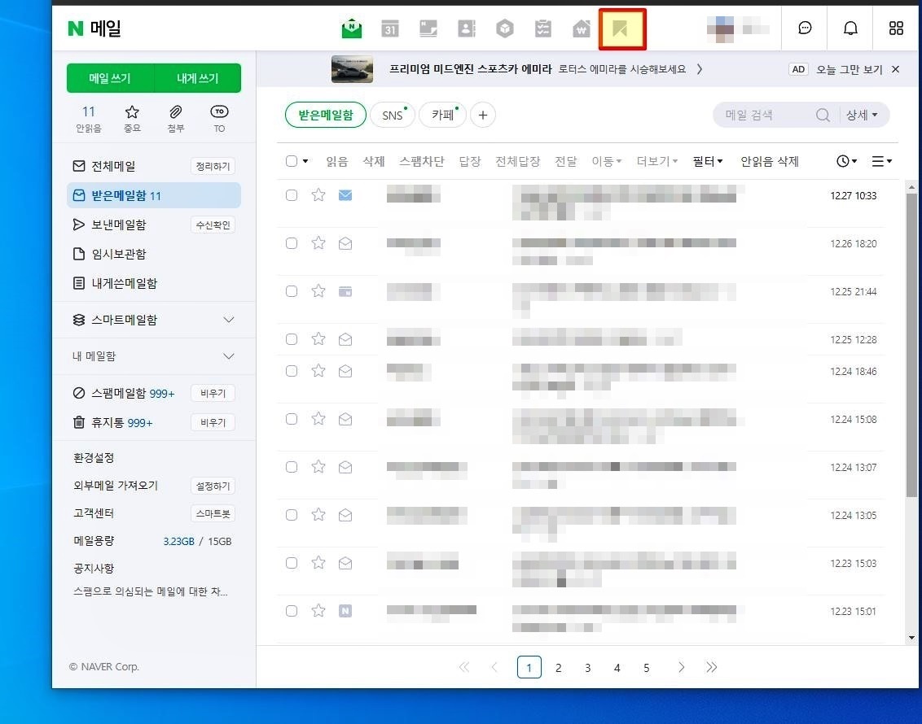Switch to the SNS tab
922x724 pixels.
pyautogui.click(x=393, y=115)
